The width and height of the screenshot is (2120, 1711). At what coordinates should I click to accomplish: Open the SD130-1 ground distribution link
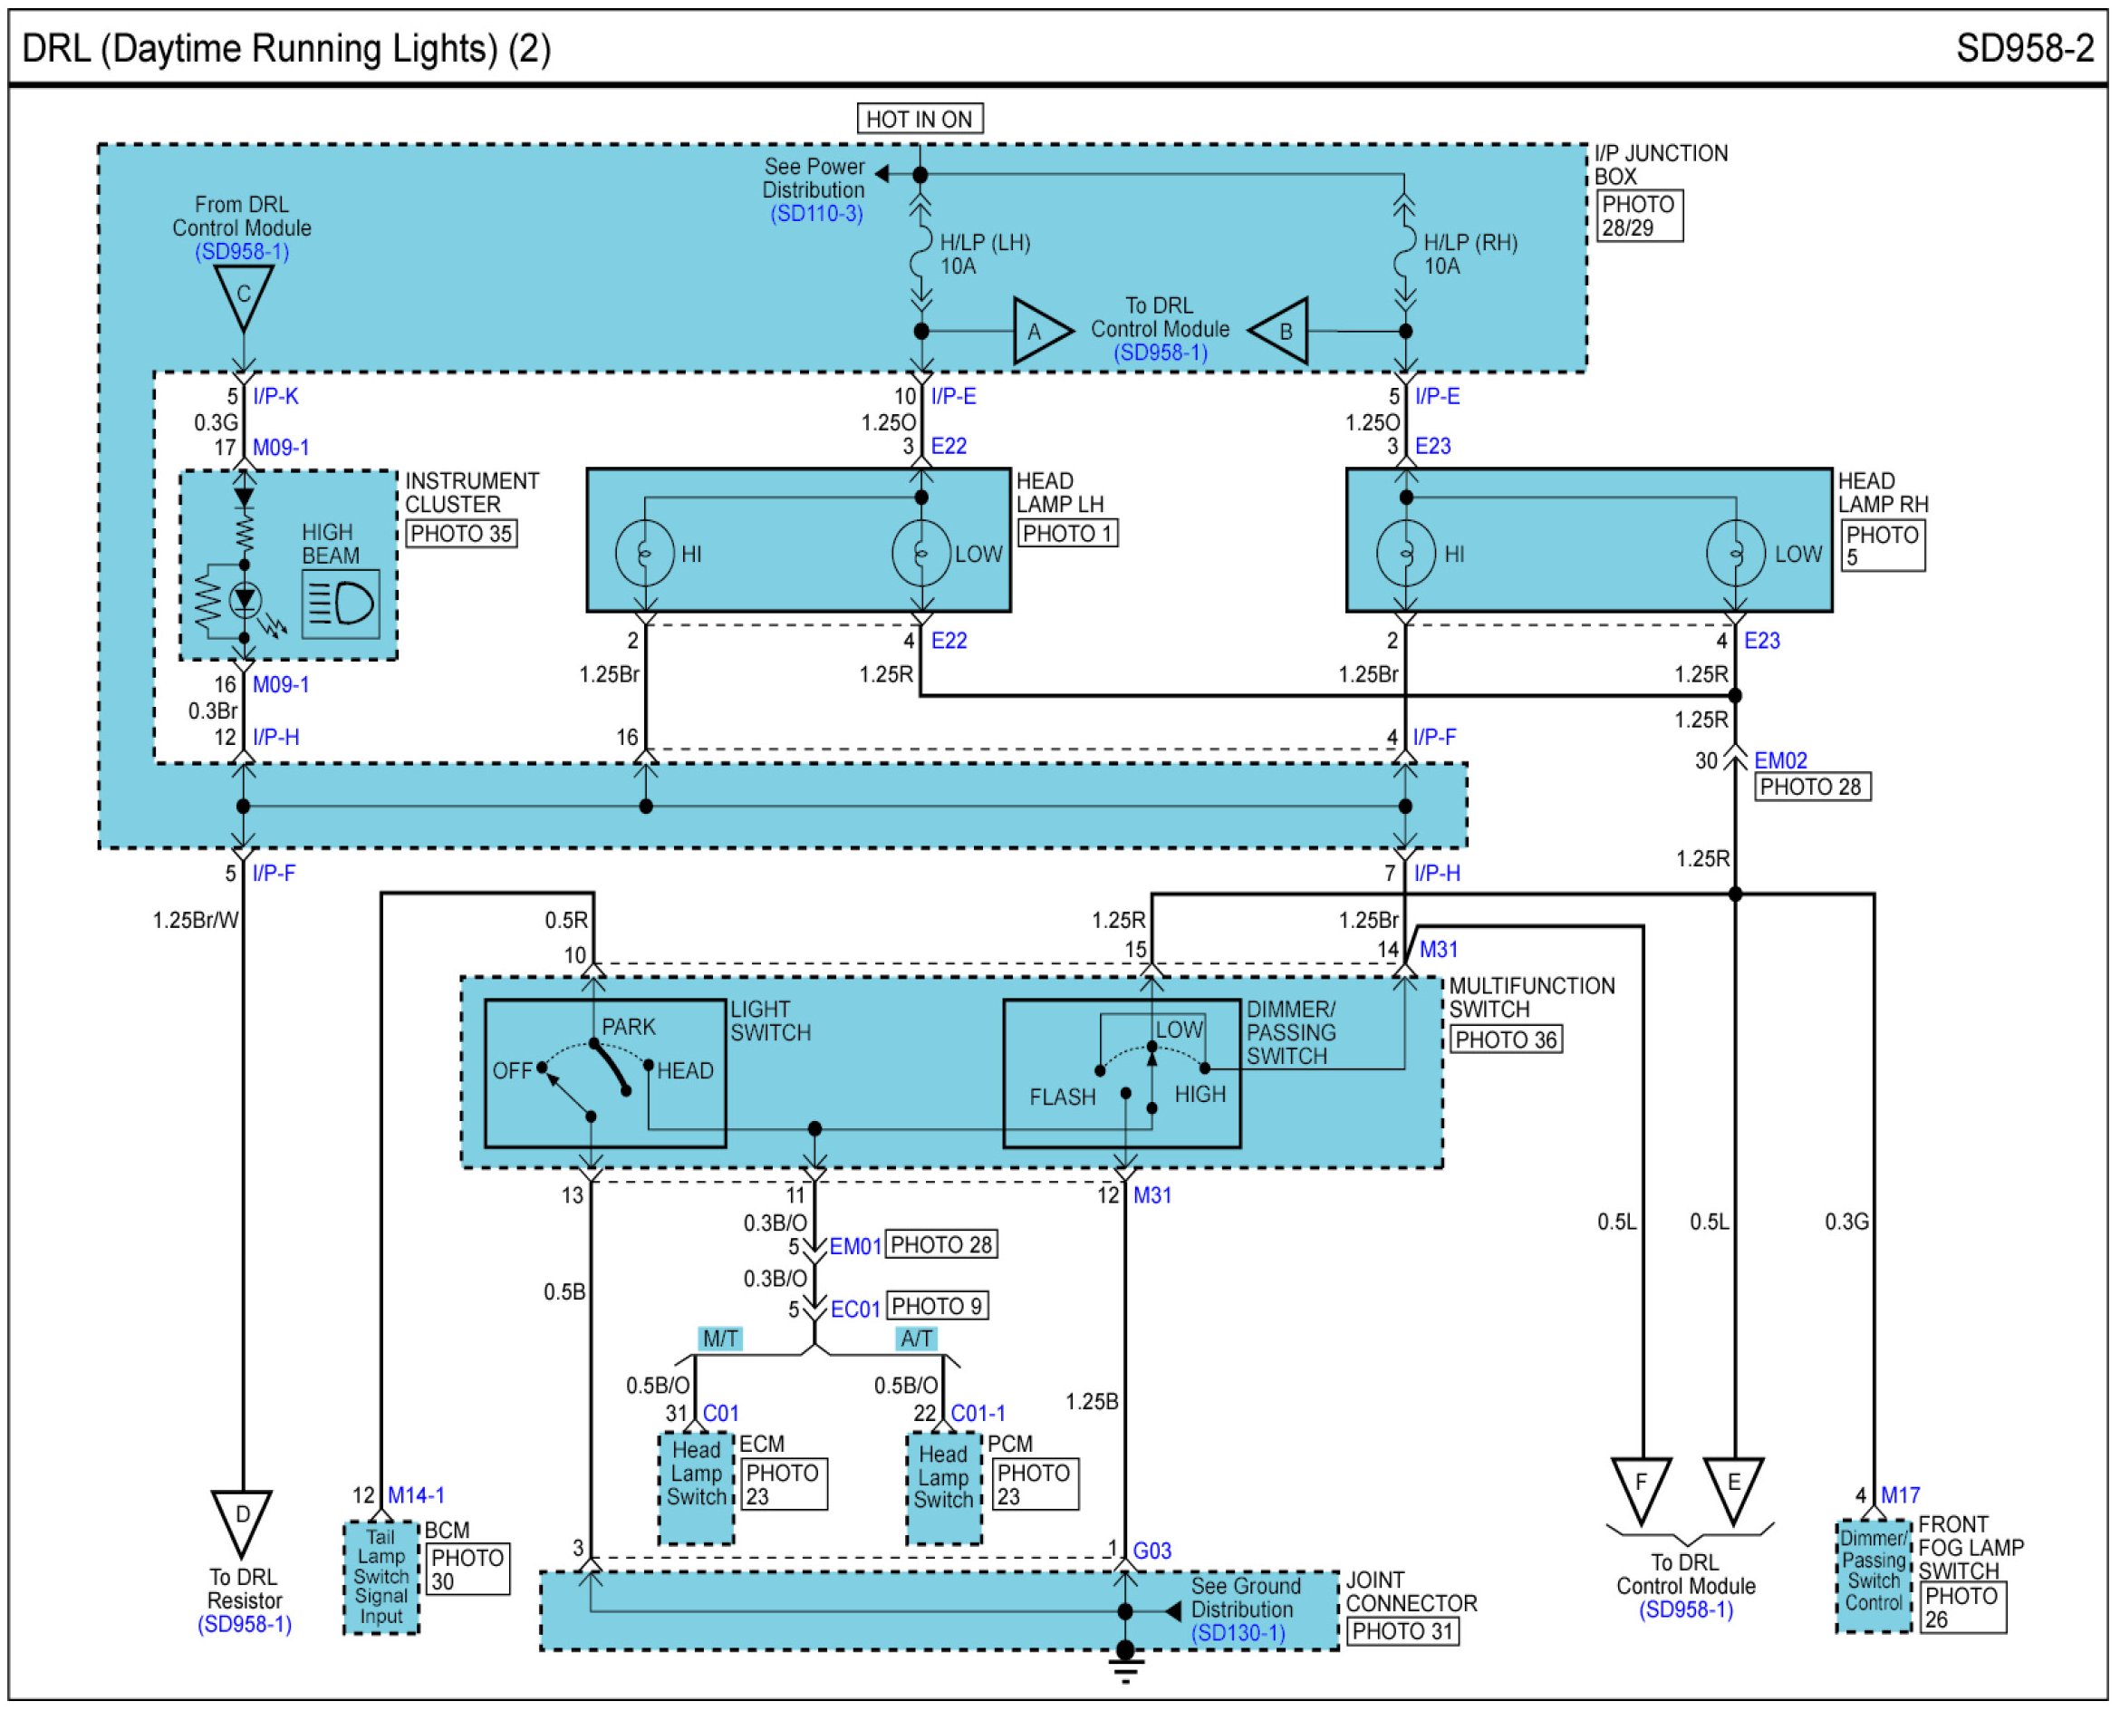point(1238,1633)
